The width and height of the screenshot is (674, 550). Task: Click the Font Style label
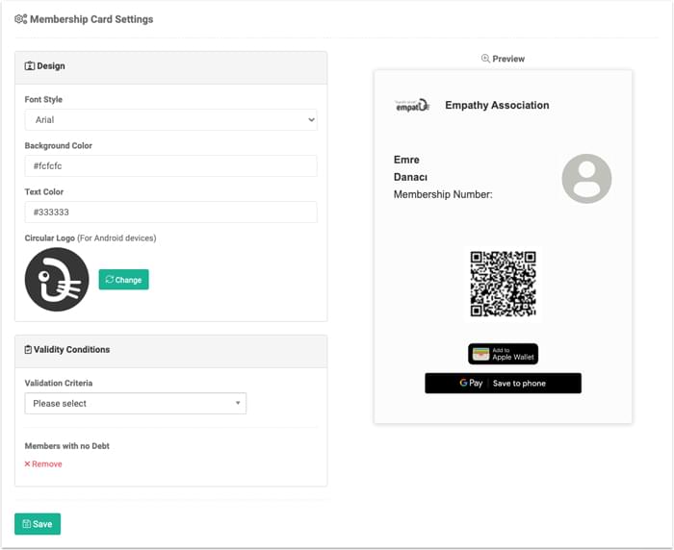point(43,100)
